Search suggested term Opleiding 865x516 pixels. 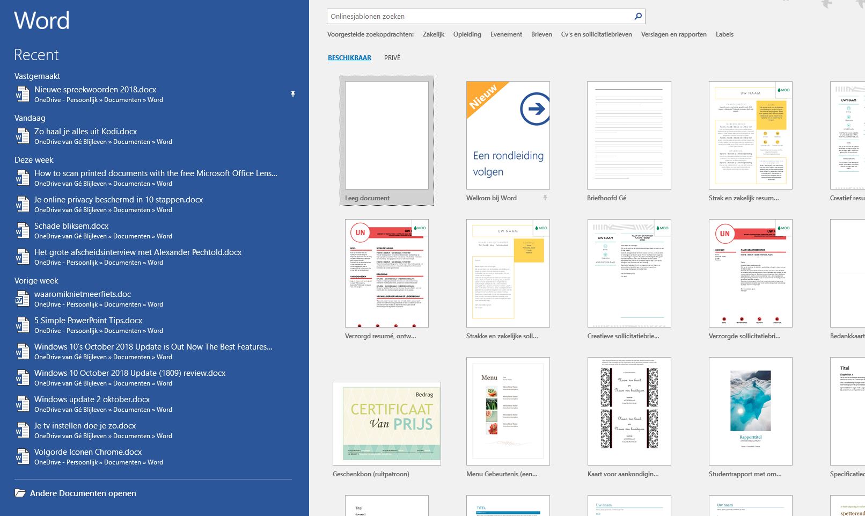point(467,34)
